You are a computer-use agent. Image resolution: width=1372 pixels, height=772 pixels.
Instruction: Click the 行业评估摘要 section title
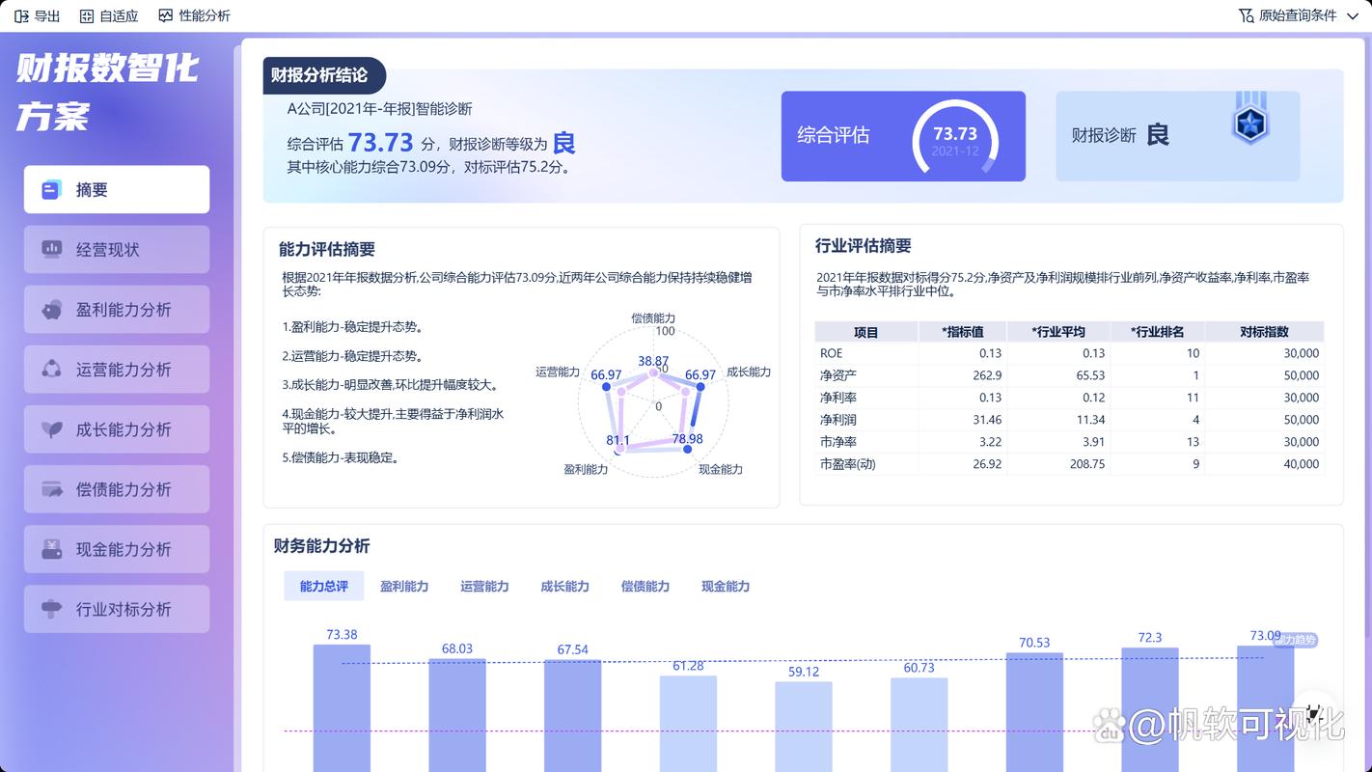pos(864,246)
